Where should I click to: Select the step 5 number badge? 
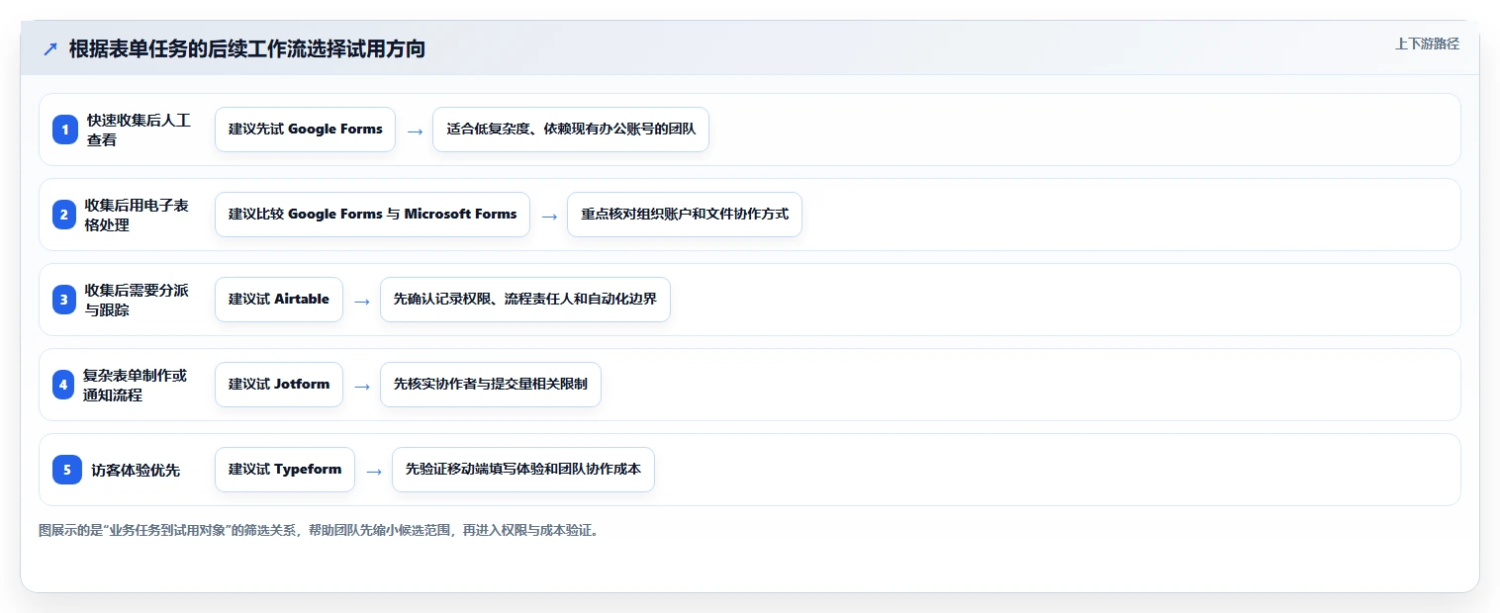click(x=65, y=470)
